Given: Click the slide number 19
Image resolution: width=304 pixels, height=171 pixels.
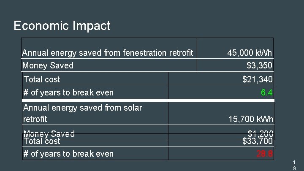Looking at the screenshot, I should [x=294, y=165].
